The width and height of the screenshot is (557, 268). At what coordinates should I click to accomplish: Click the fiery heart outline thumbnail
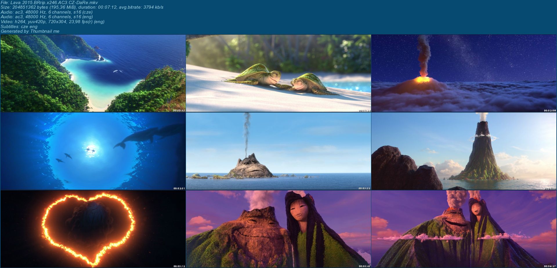click(93, 229)
